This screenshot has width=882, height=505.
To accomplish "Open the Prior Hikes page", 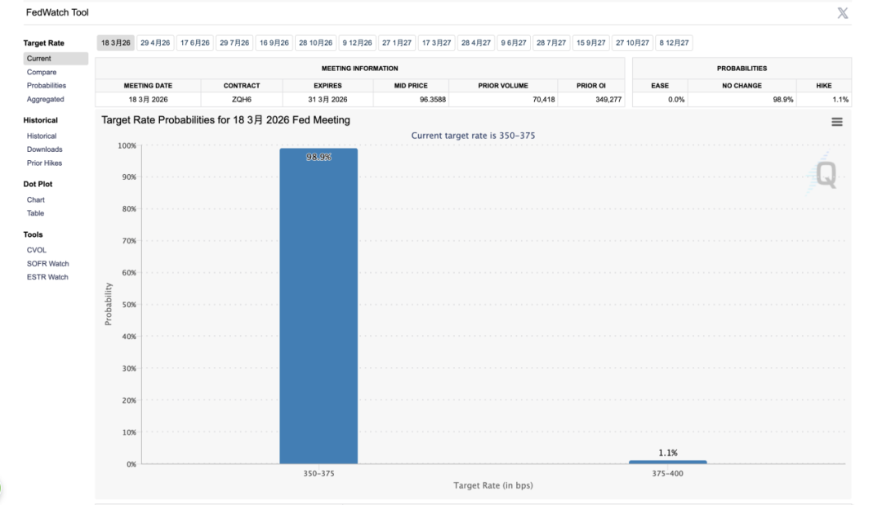I will [44, 163].
